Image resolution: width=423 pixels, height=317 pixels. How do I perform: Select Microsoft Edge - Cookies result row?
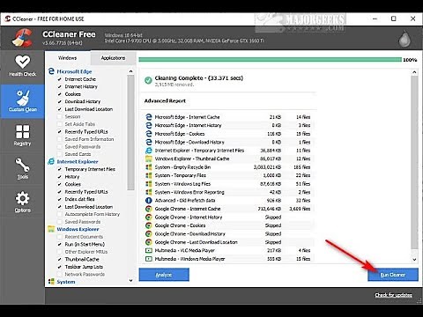pos(228,134)
